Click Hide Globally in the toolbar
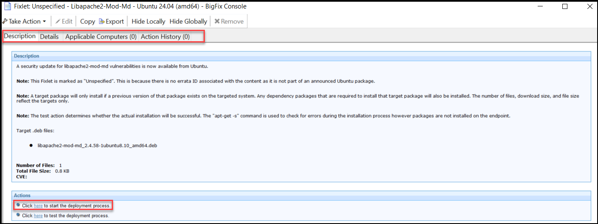 (188, 21)
